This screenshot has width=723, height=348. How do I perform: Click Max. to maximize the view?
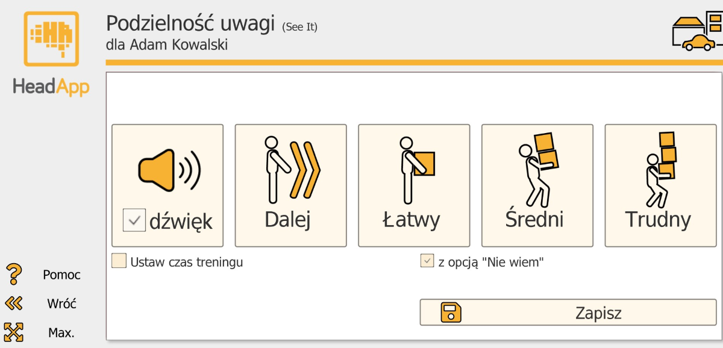(x=61, y=332)
